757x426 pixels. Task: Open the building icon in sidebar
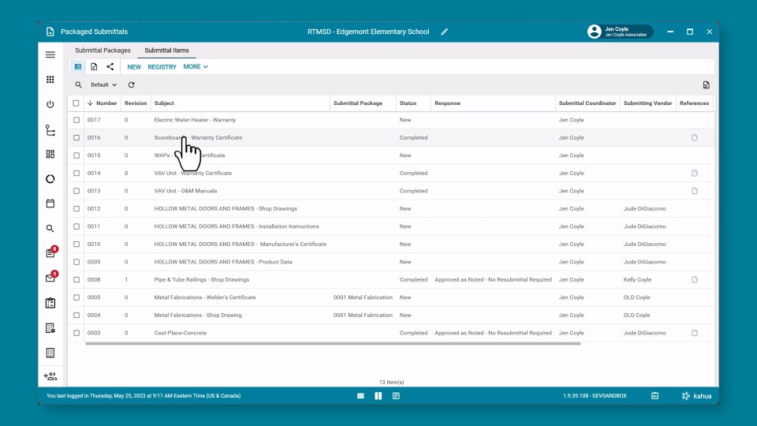click(x=50, y=353)
